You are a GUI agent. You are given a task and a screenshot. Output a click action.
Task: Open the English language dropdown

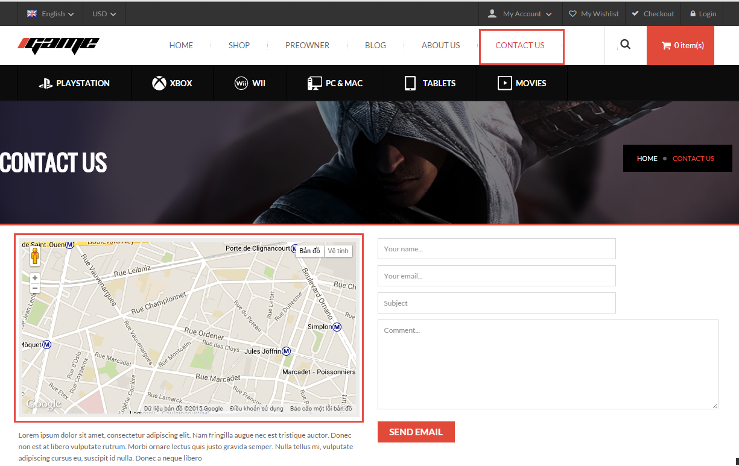click(51, 13)
